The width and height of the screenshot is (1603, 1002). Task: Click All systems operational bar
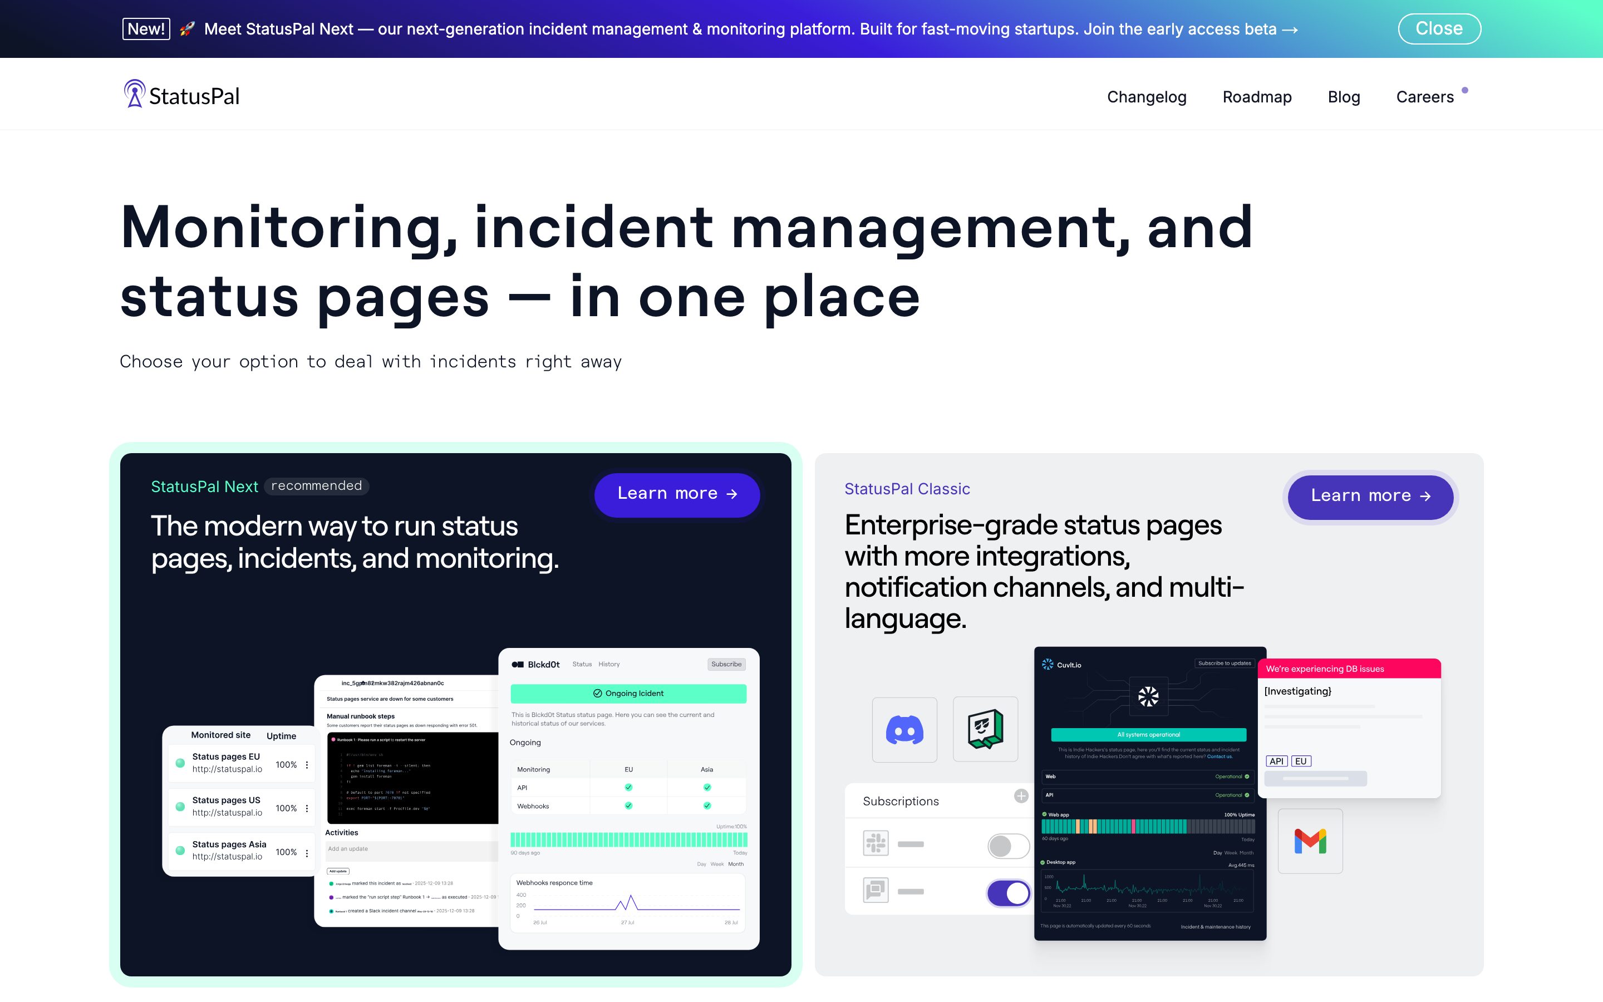1148,735
